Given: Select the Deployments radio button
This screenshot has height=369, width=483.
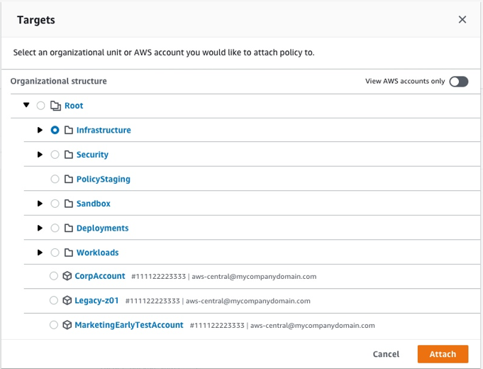Looking at the screenshot, I should click(x=55, y=228).
